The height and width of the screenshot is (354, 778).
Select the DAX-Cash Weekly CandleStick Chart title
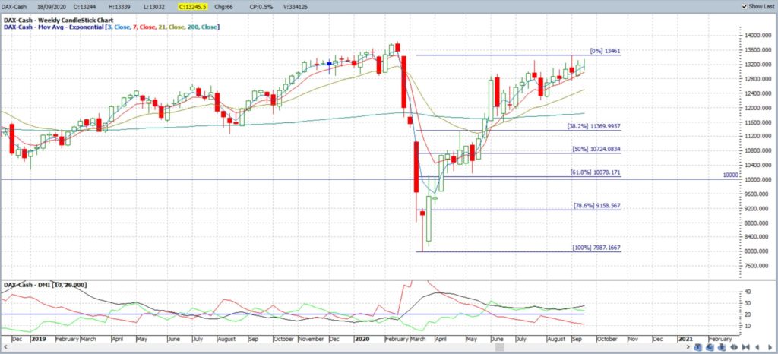pos(59,21)
